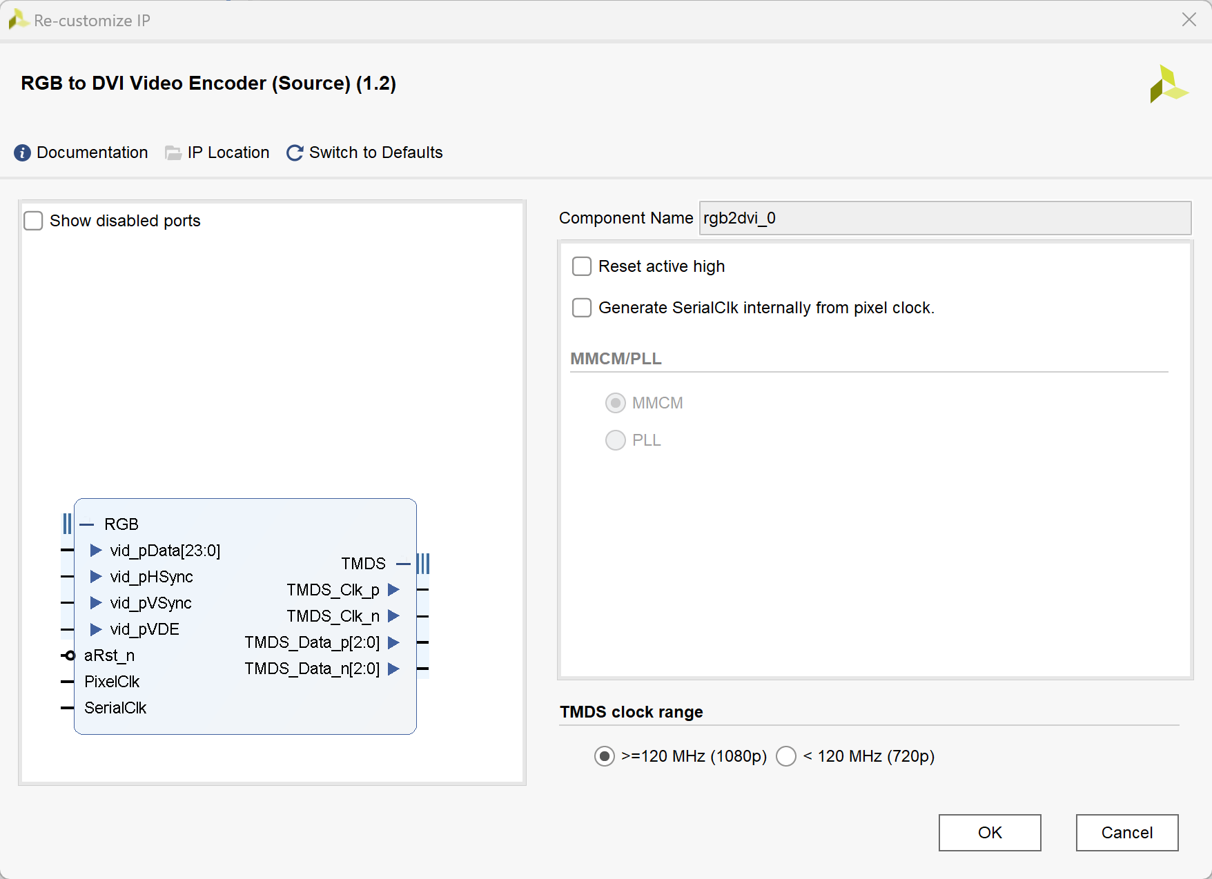The height and width of the screenshot is (879, 1212).
Task: Enable the Show disabled ports checkbox
Action: (34, 221)
